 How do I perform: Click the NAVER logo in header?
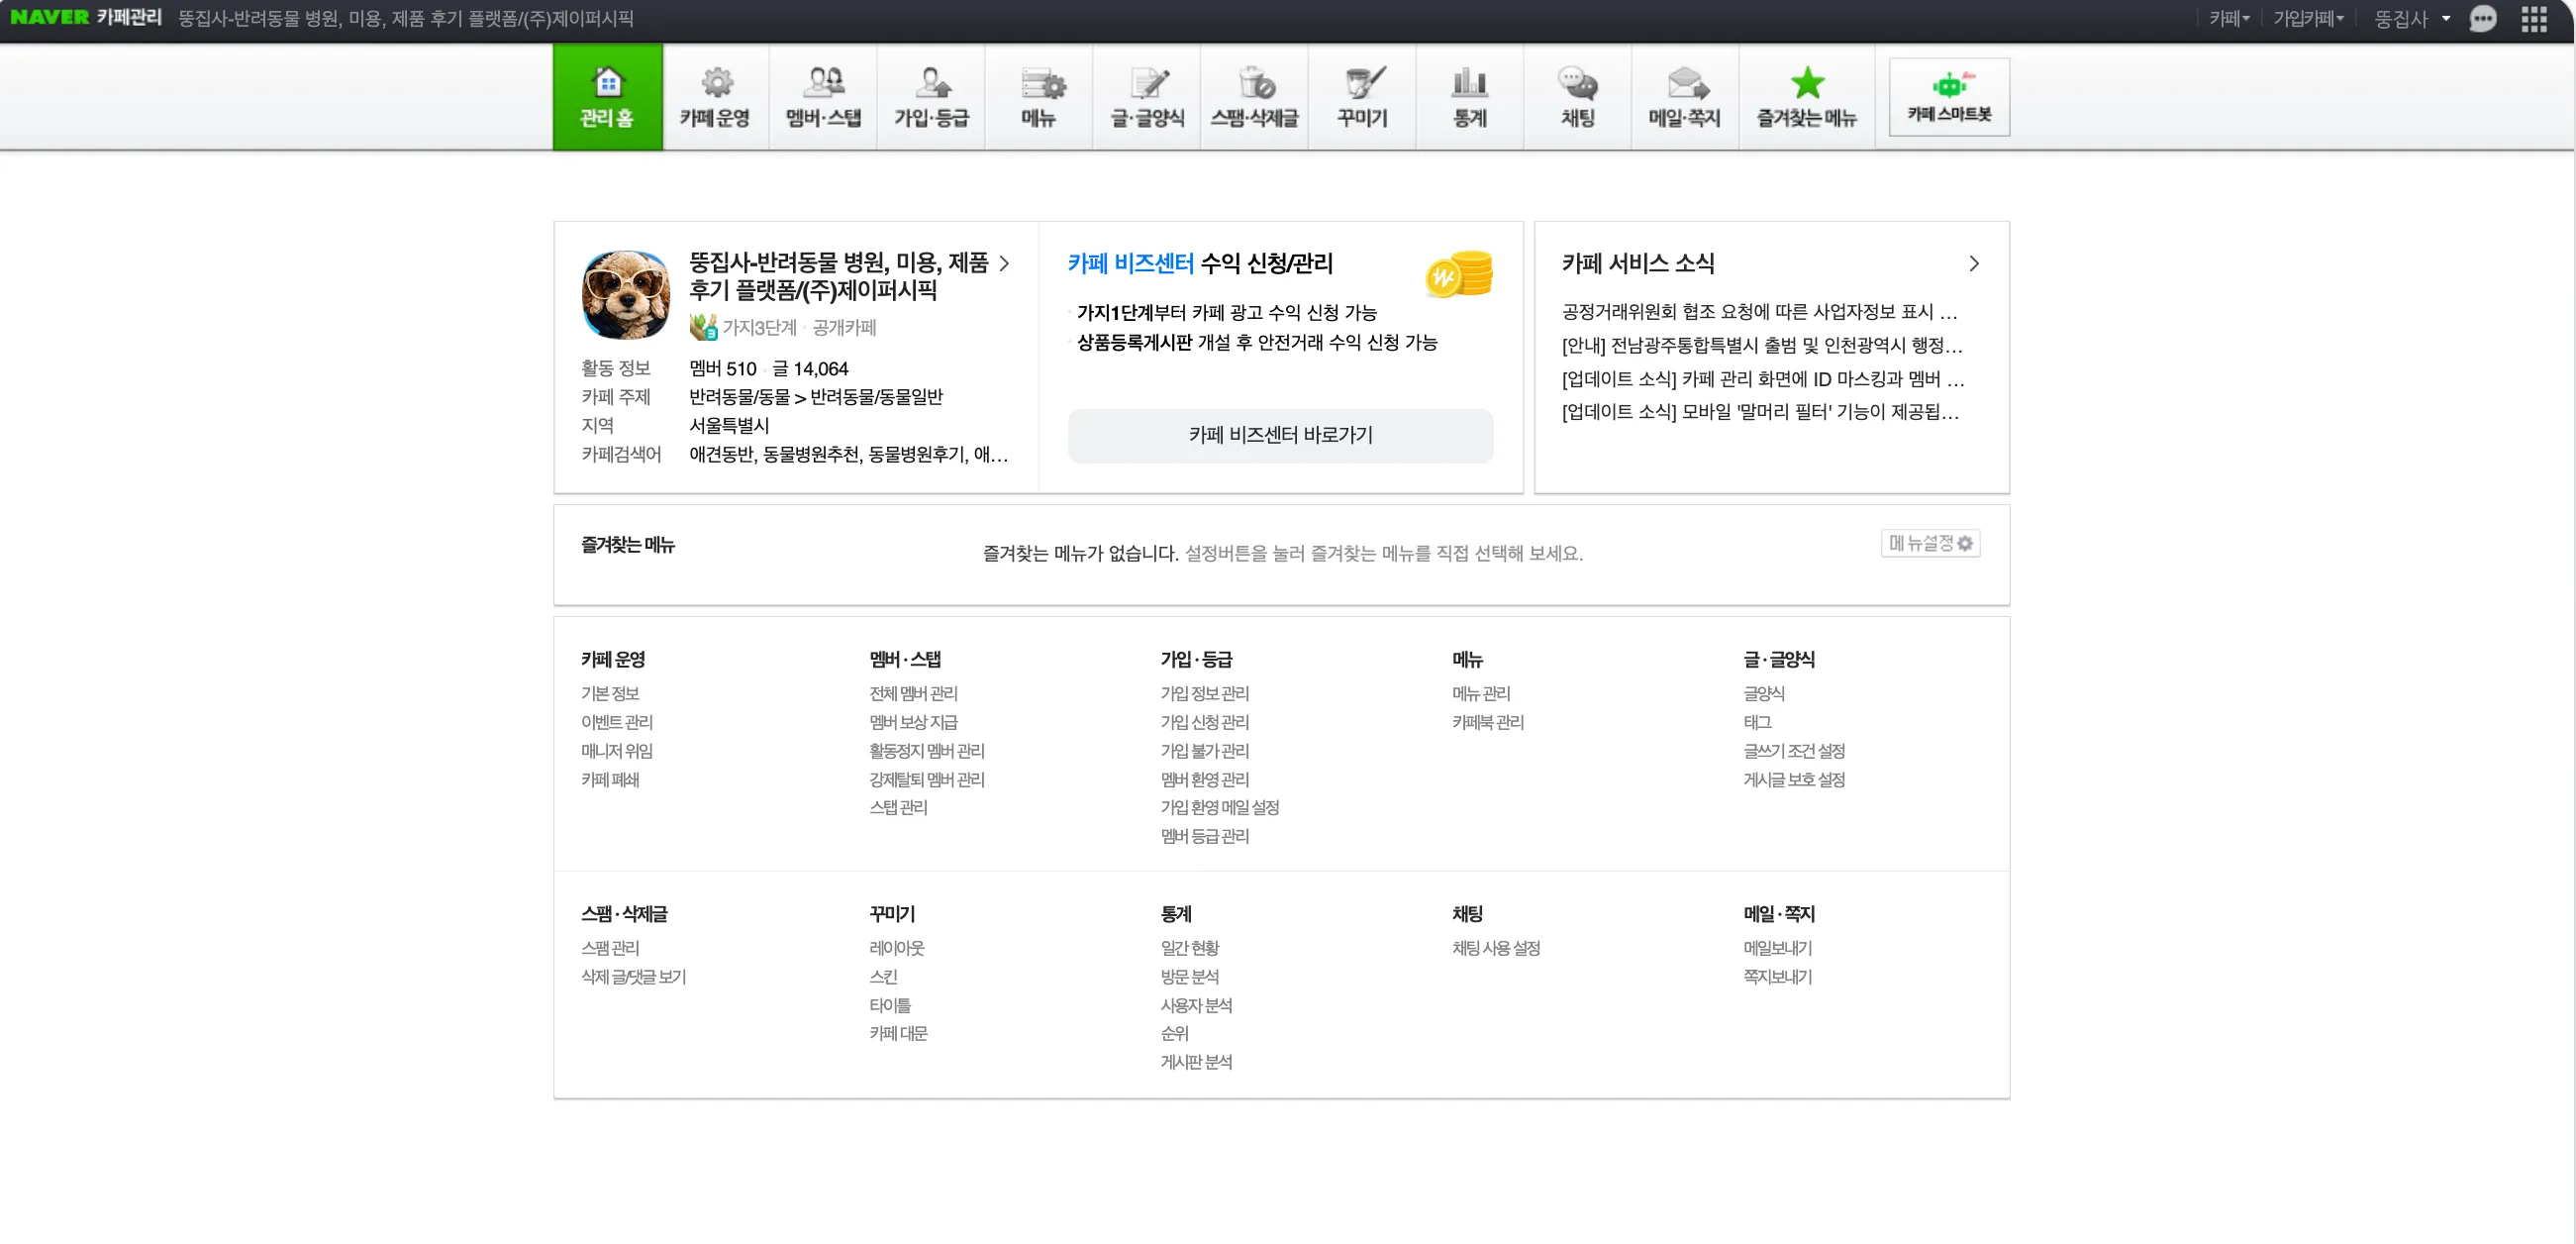pos(49,17)
